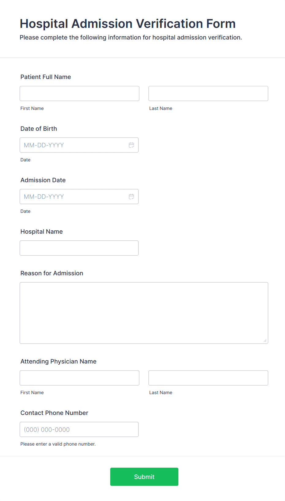Click the attending physician First Name field
The height and width of the screenshot is (501, 285).
point(79,378)
